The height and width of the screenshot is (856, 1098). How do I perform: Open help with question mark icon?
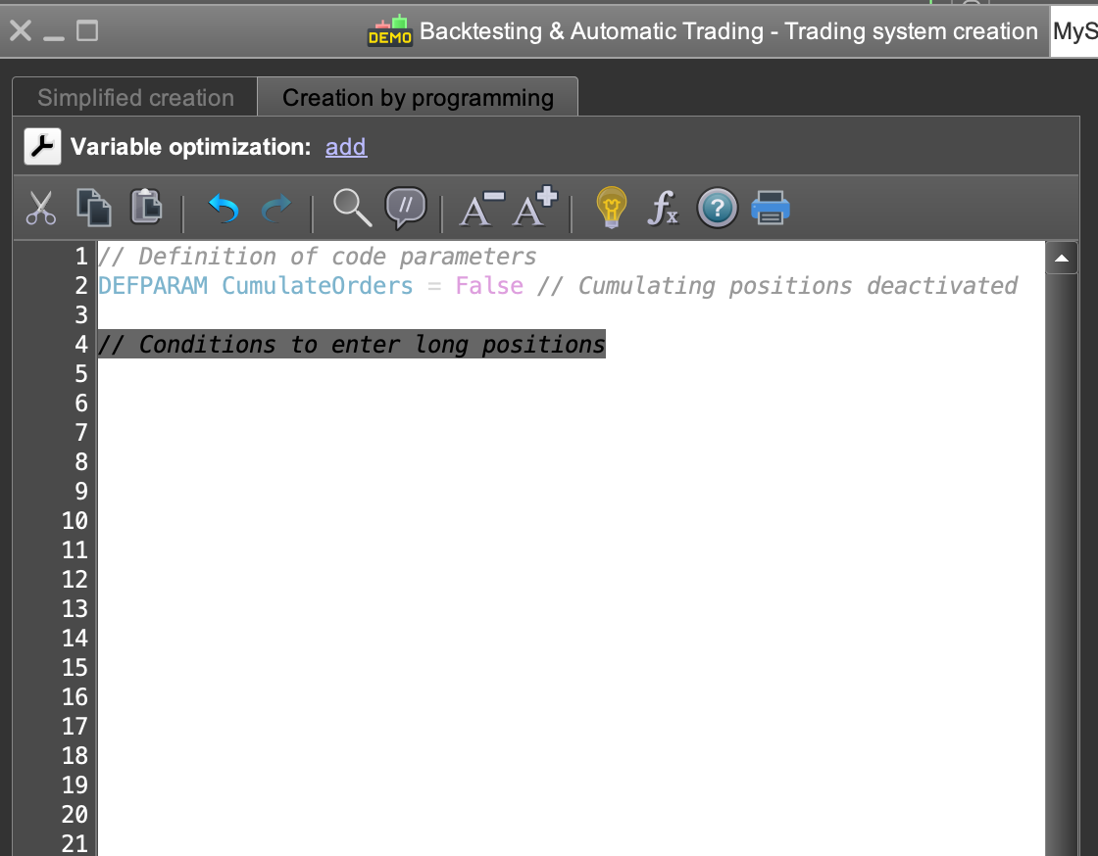tap(717, 209)
